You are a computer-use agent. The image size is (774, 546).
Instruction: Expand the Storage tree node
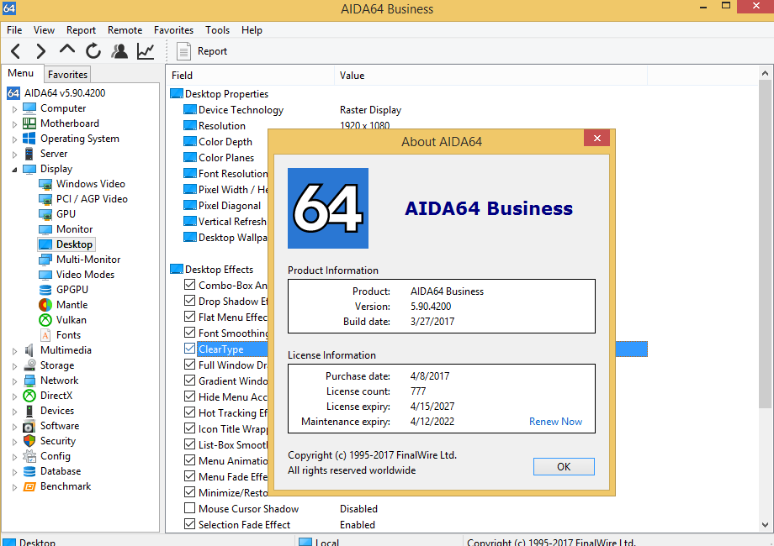[14, 366]
